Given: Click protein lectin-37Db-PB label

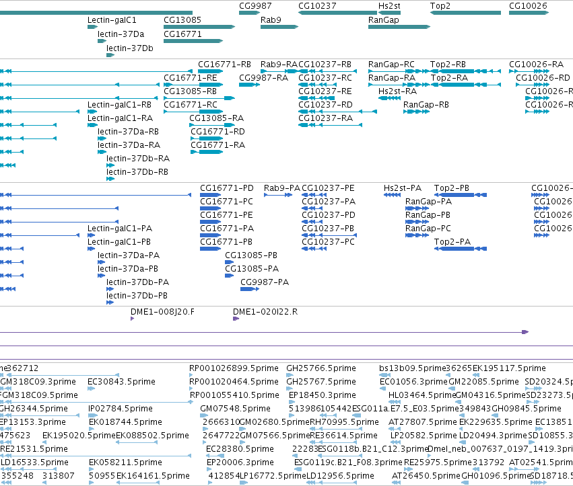Looking at the screenshot, I should click(137, 296).
